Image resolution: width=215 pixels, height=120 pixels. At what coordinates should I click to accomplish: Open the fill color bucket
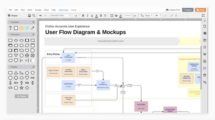tap(116, 16)
